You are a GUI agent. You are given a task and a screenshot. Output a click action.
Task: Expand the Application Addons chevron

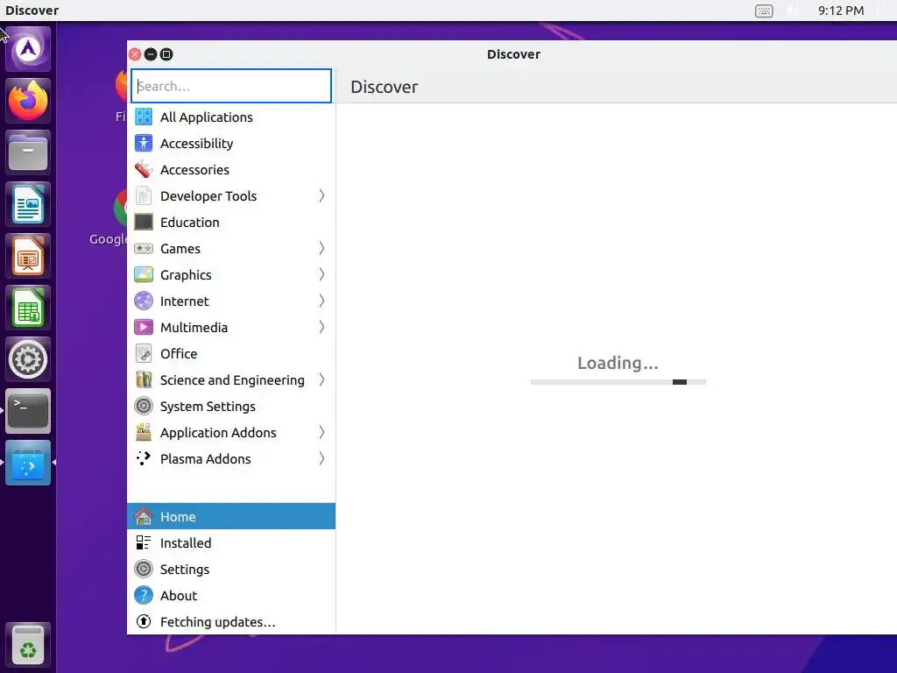[321, 433]
